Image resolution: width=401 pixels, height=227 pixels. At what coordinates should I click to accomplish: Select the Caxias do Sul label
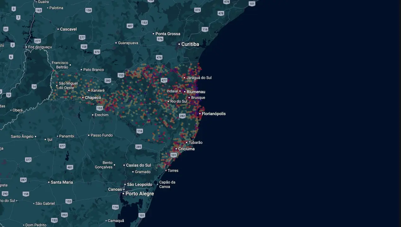(x=138, y=165)
